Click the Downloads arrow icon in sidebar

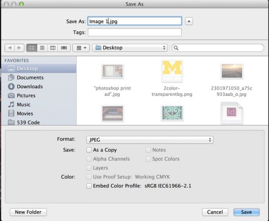coord(11,86)
